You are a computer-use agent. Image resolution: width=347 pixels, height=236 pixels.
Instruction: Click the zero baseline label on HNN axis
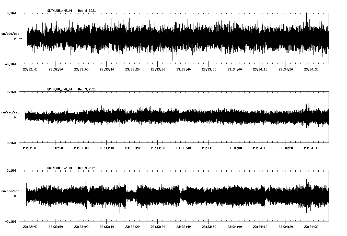click(15, 117)
